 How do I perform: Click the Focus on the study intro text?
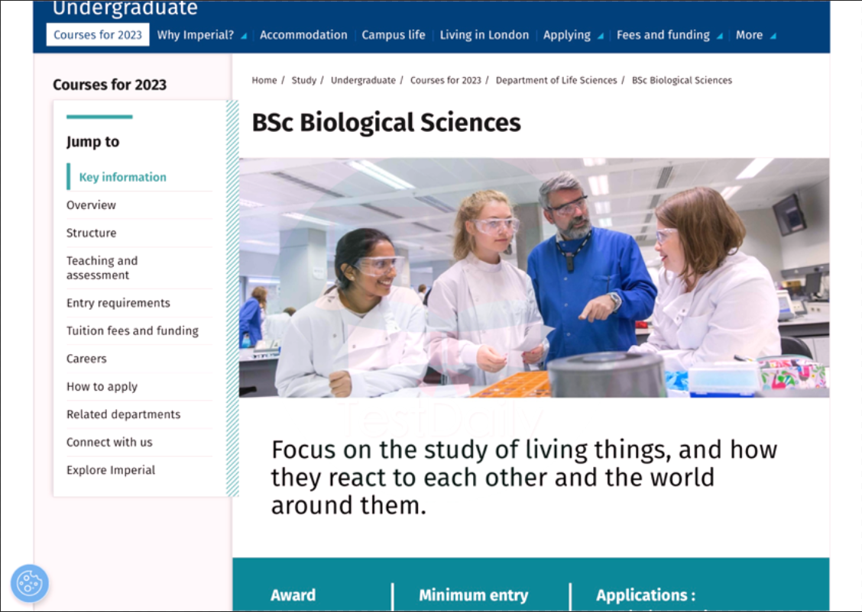pos(524,477)
